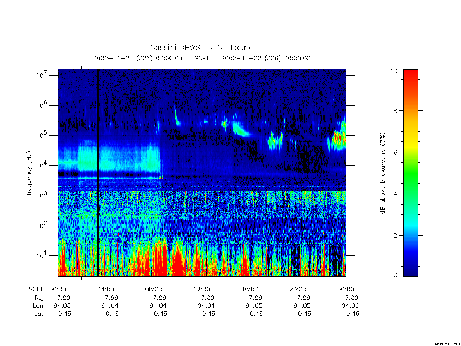The image size is (461, 346).
Task: Click the SCET row label beside the time axis
Action: (x=36, y=289)
